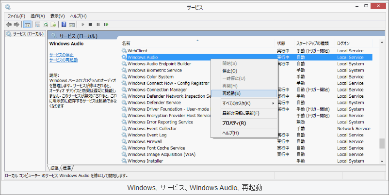Select the Windows Color System row
This screenshot has width=389, height=195.
pyautogui.click(x=247, y=77)
